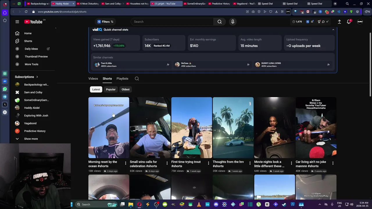Open Discord from Windows taskbar
This screenshot has width=372, height=209.
216,204
